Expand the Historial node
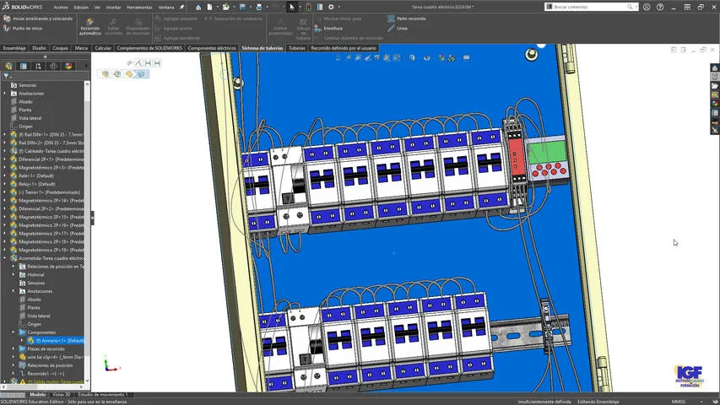This screenshot has height=405, width=720. point(14,274)
